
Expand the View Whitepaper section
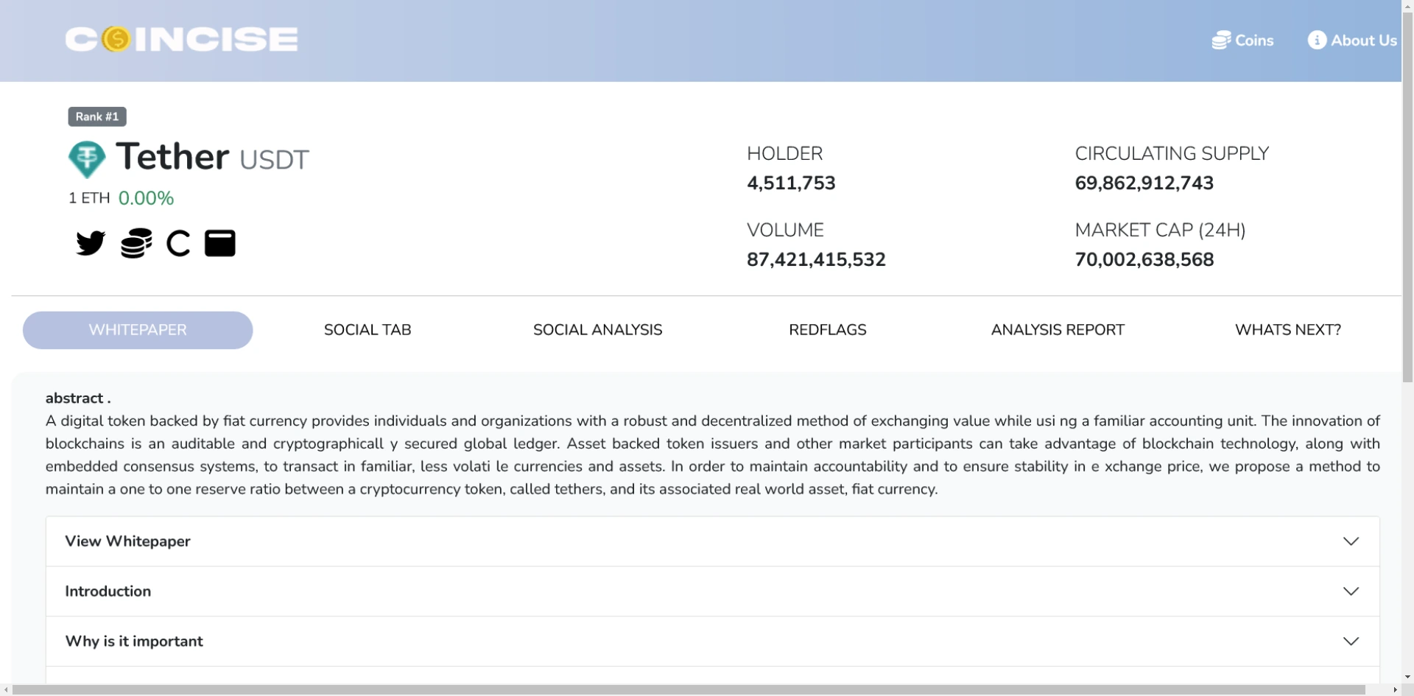[712, 541]
